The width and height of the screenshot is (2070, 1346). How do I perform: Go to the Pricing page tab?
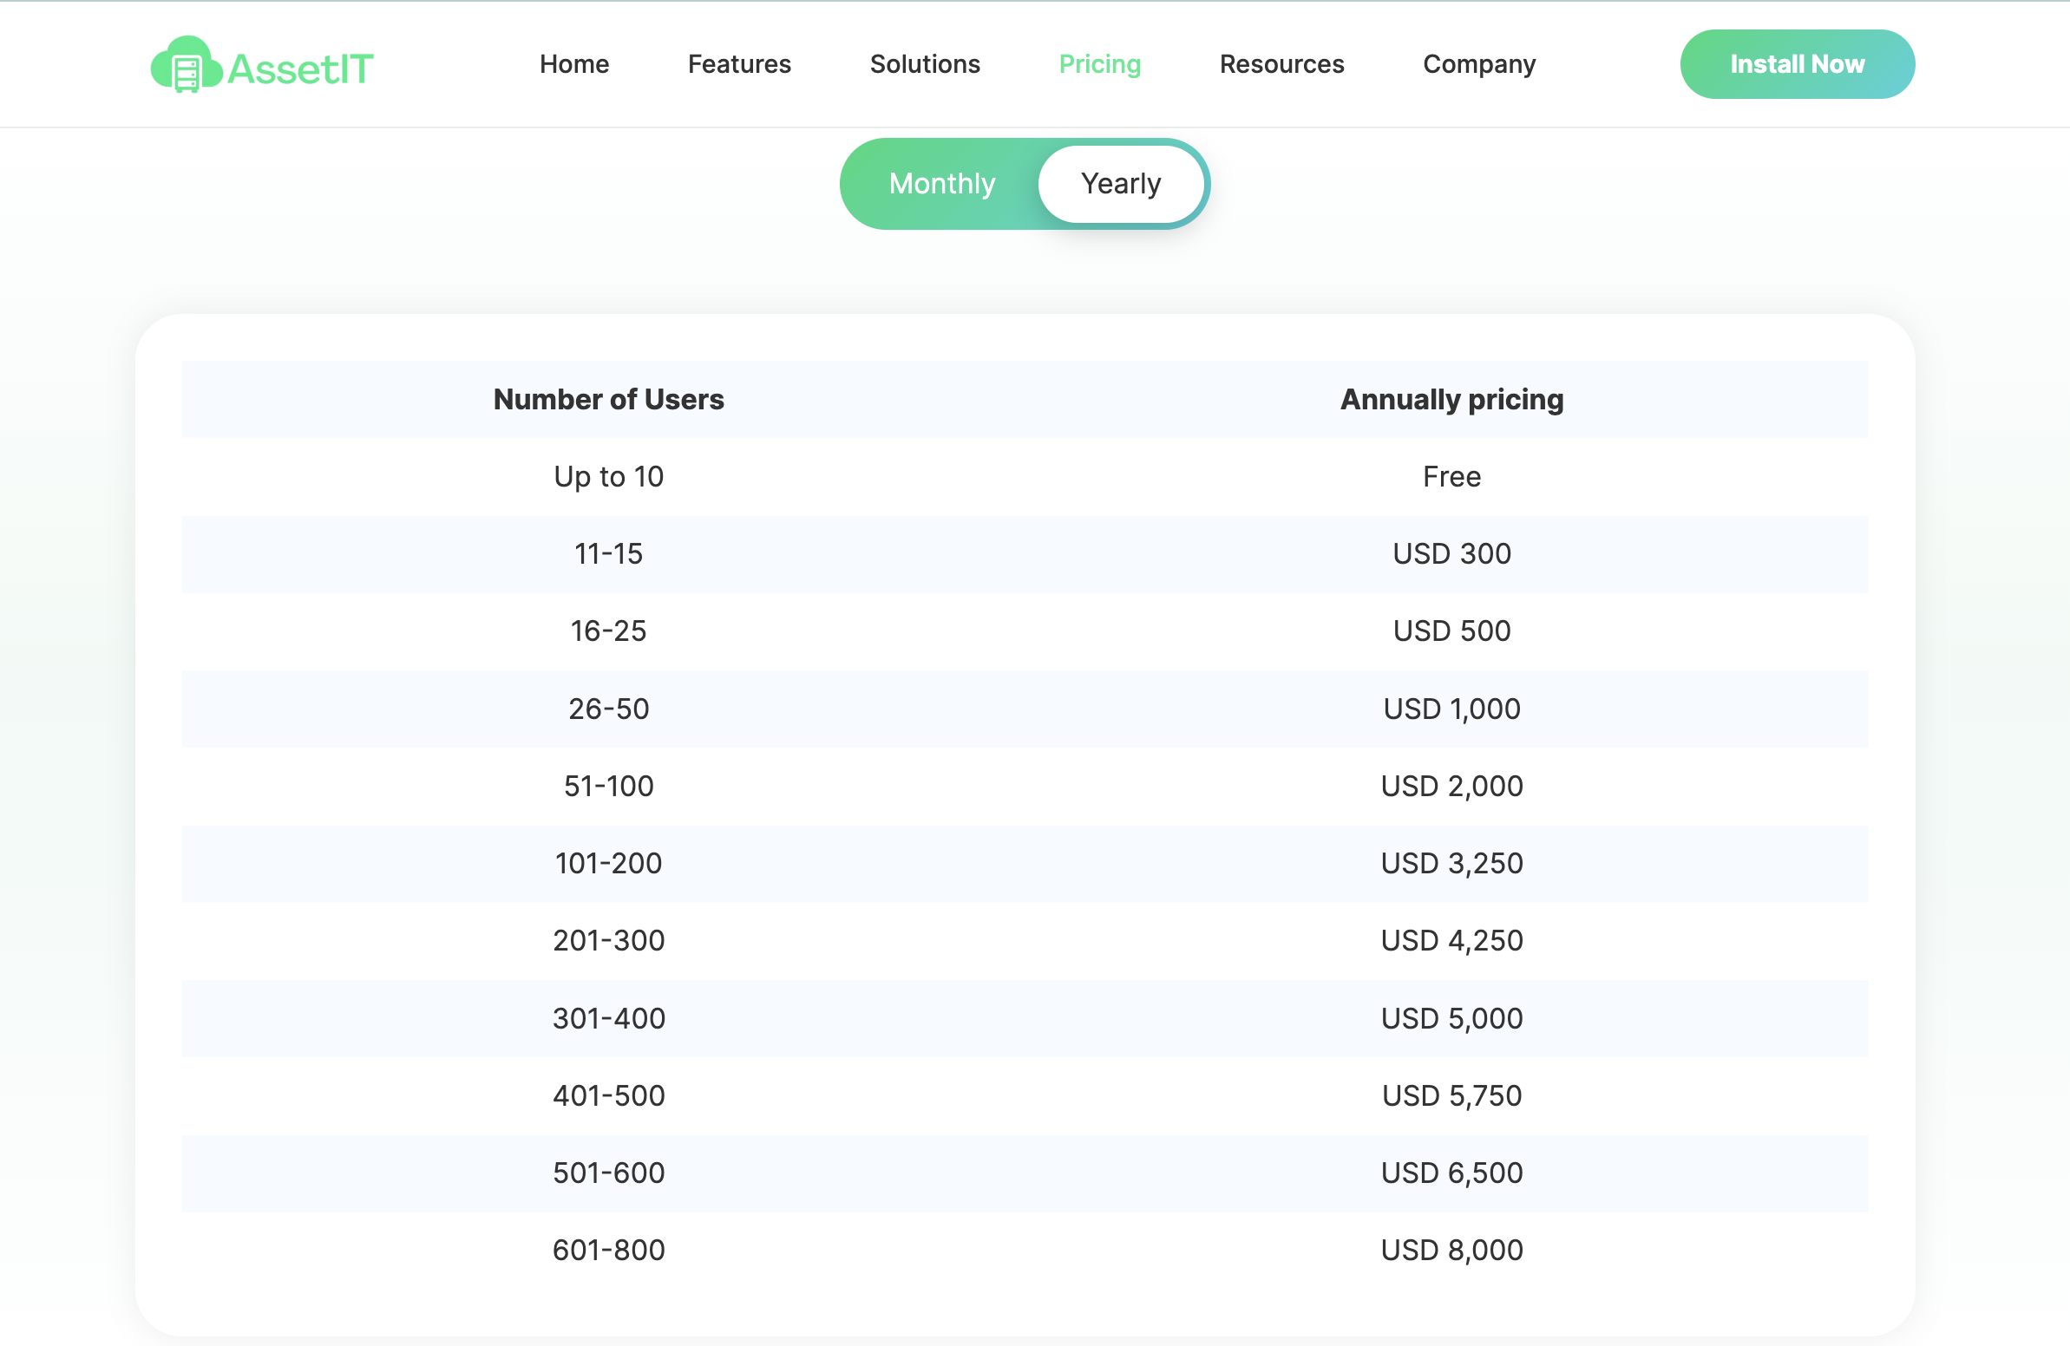[1099, 64]
